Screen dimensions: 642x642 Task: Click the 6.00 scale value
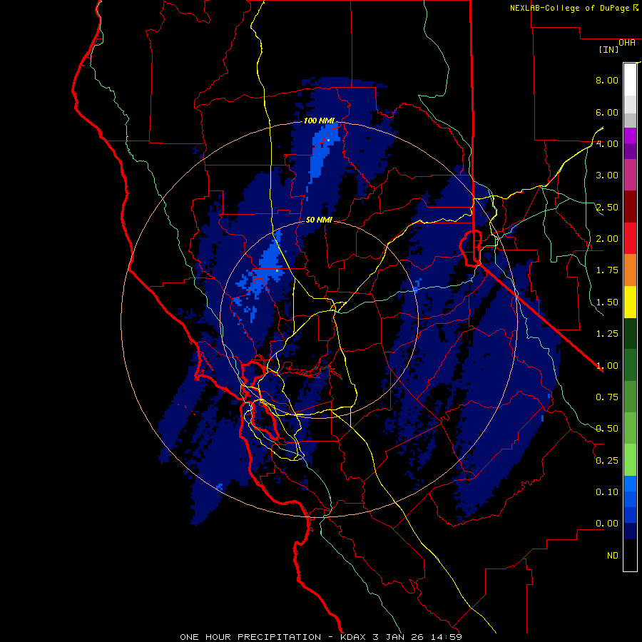coord(607,112)
